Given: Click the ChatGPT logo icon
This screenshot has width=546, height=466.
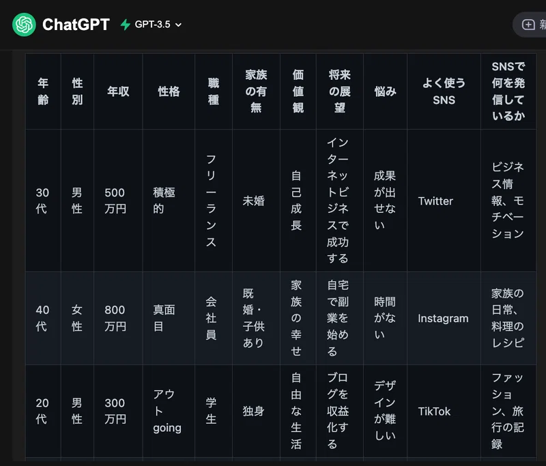Looking at the screenshot, I should click(24, 25).
